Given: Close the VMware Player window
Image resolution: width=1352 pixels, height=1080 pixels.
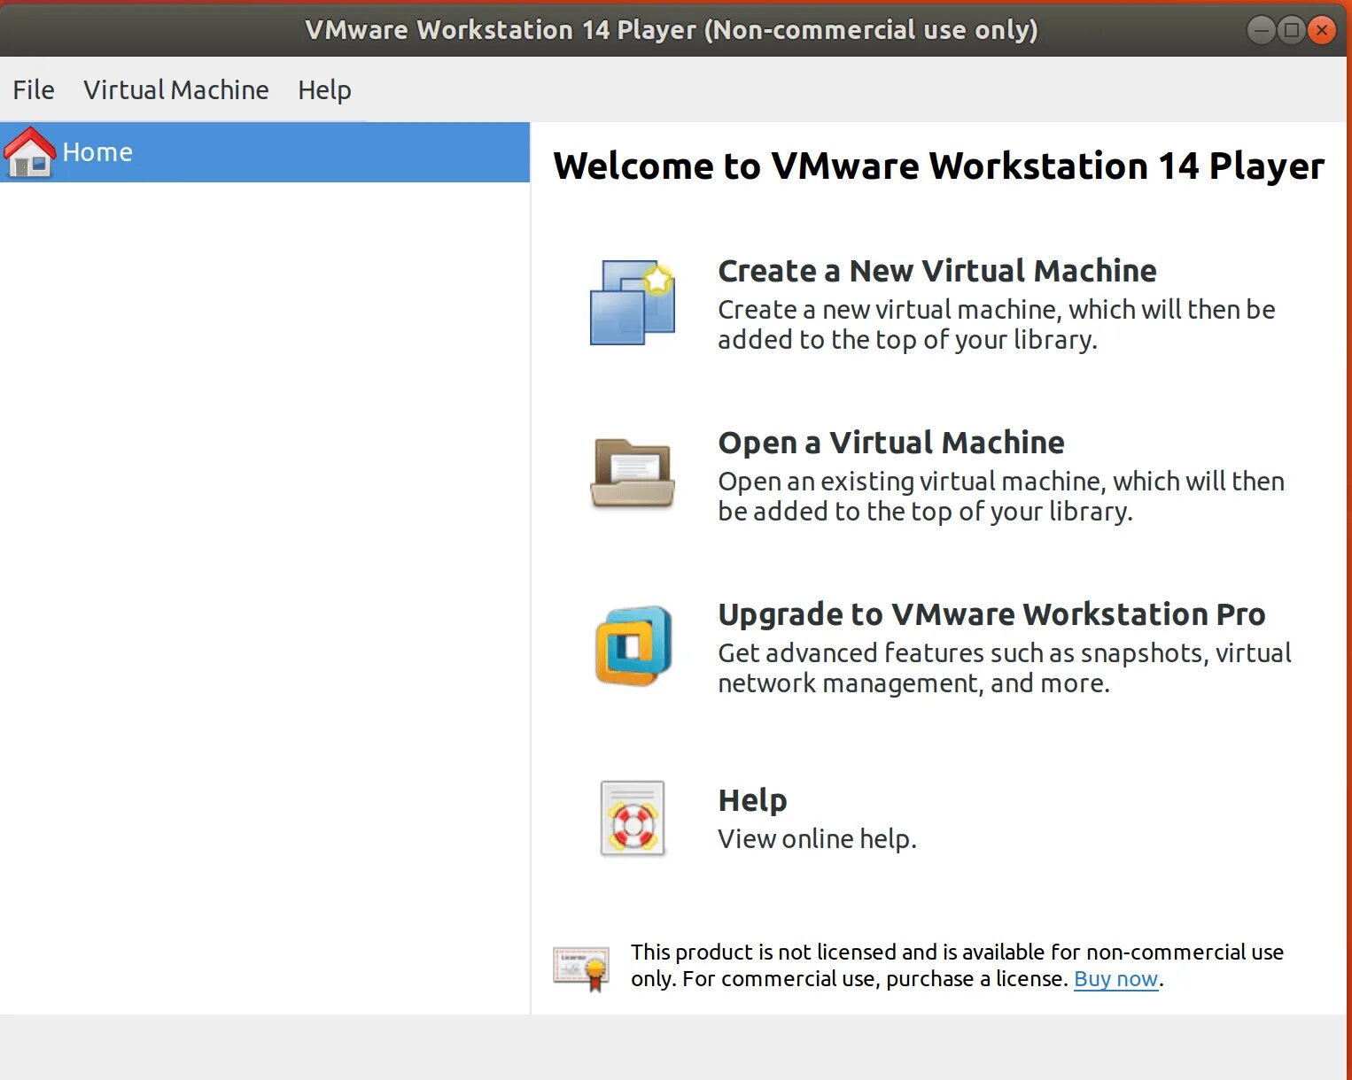Looking at the screenshot, I should coord(1321,30).
